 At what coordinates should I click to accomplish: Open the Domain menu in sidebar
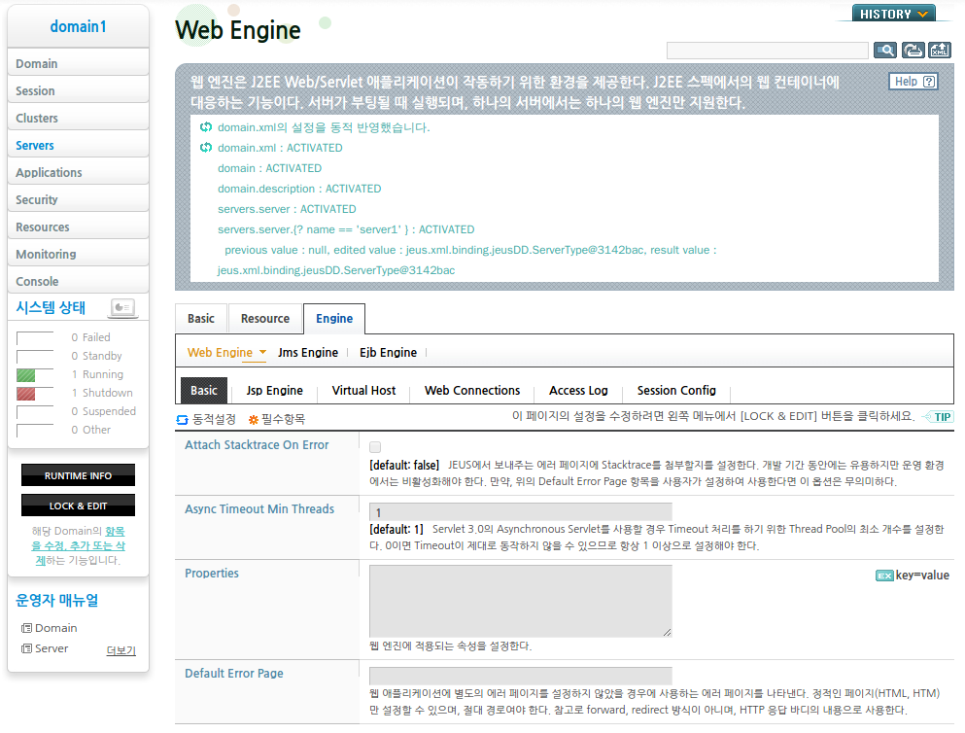[x=78, y=63]
